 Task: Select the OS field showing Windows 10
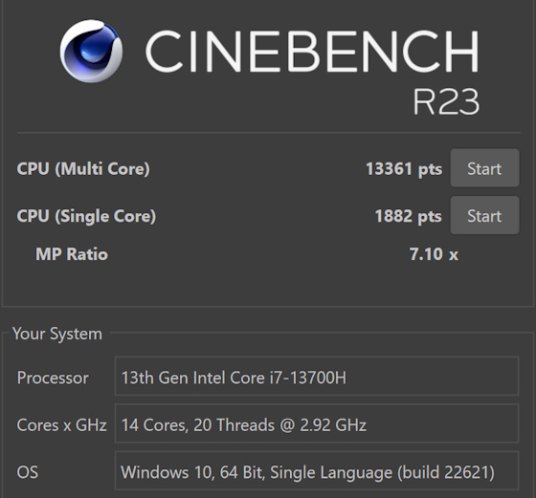click(x=317, y=470)
